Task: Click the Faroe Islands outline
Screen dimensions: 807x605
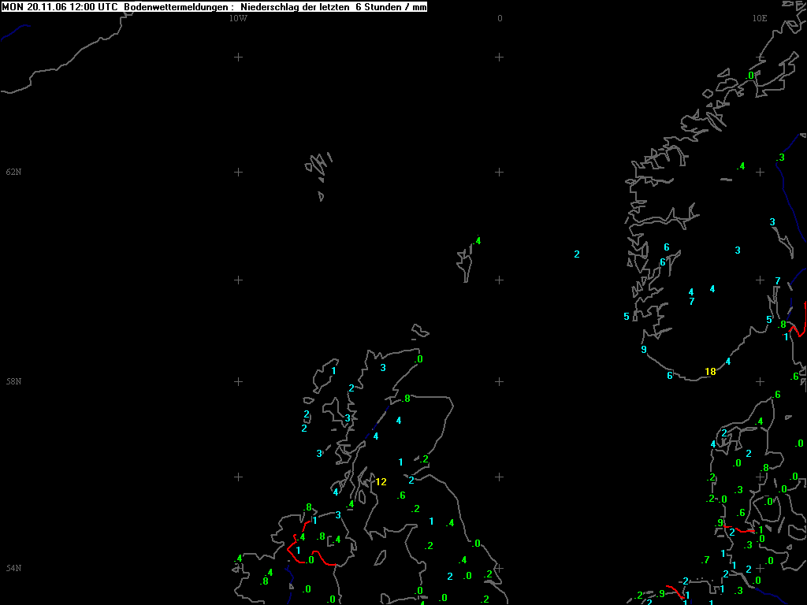Action: pyautogui.click(x=317, y=167)
